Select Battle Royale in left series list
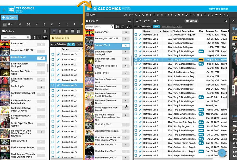Viewport: 237px width, 160px height. [x=23, y=87]
